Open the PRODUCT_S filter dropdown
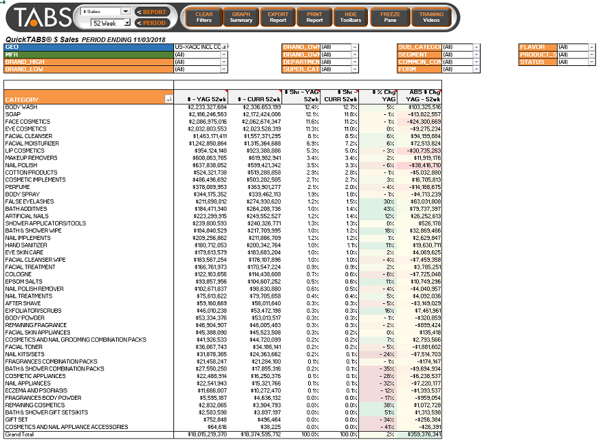Viewport: 612px width, 444px height. (x=592, y=54)
